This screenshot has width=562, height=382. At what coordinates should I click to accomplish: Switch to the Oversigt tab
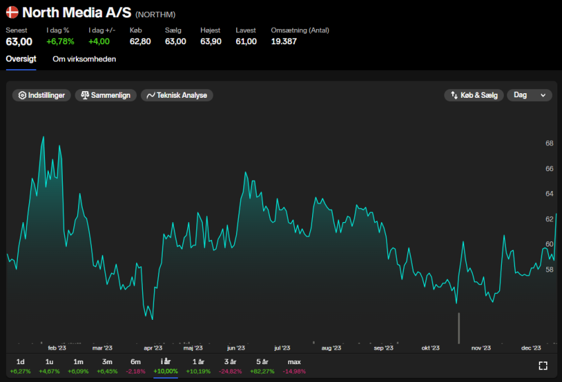pos(21,59)
